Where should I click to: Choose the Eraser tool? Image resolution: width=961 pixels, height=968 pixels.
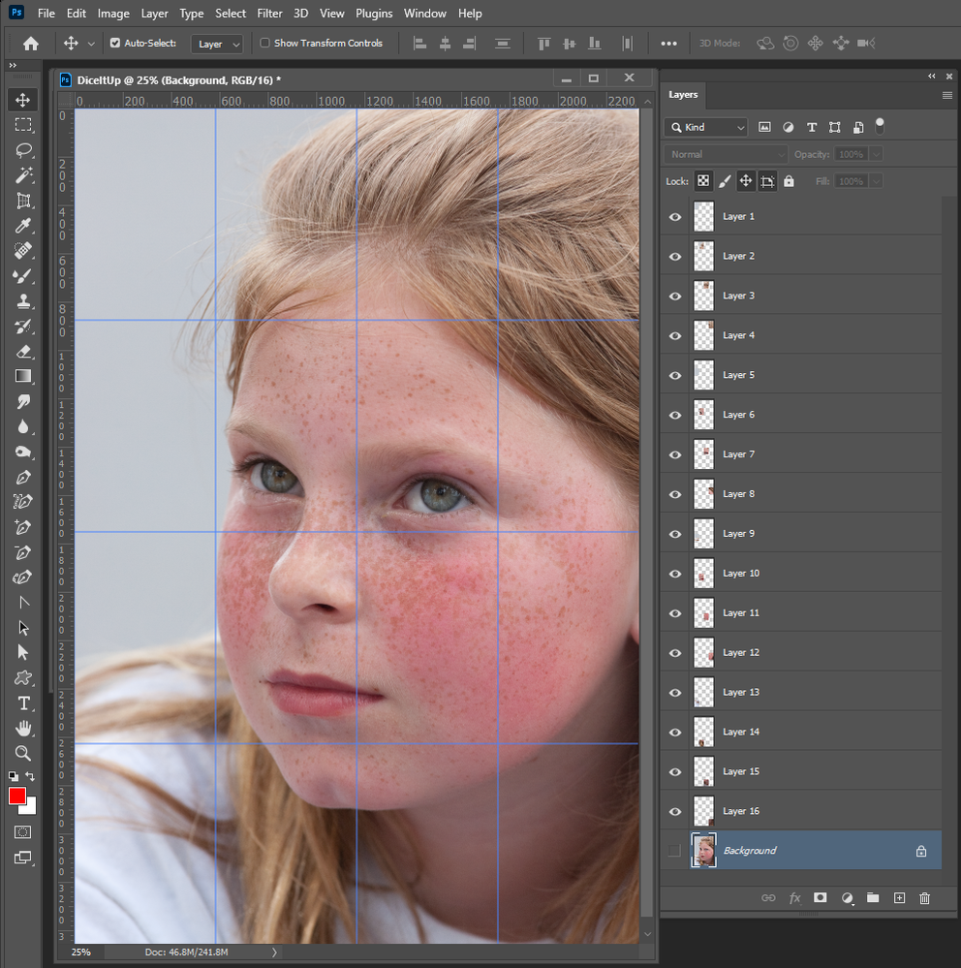23,352
